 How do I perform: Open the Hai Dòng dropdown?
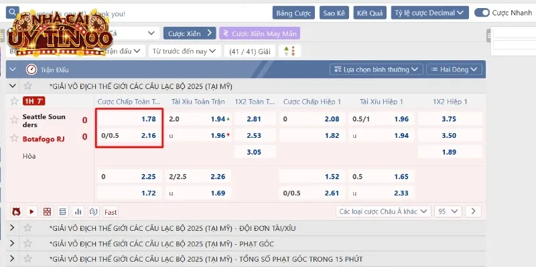[x=454, y=70]
